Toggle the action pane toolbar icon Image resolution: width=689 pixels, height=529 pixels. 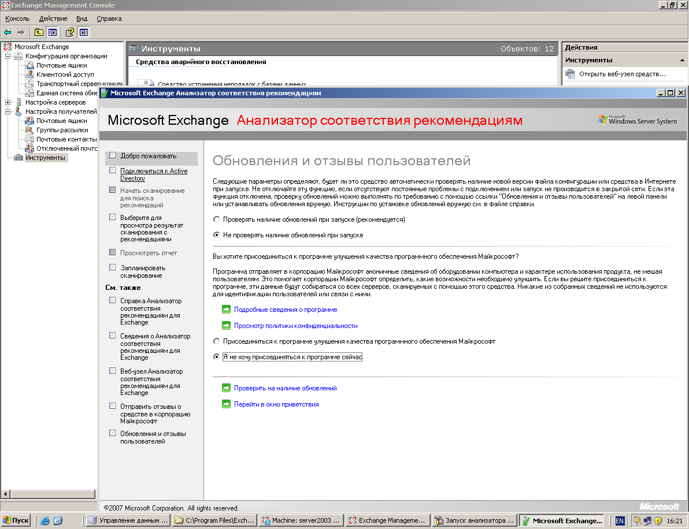83,32
